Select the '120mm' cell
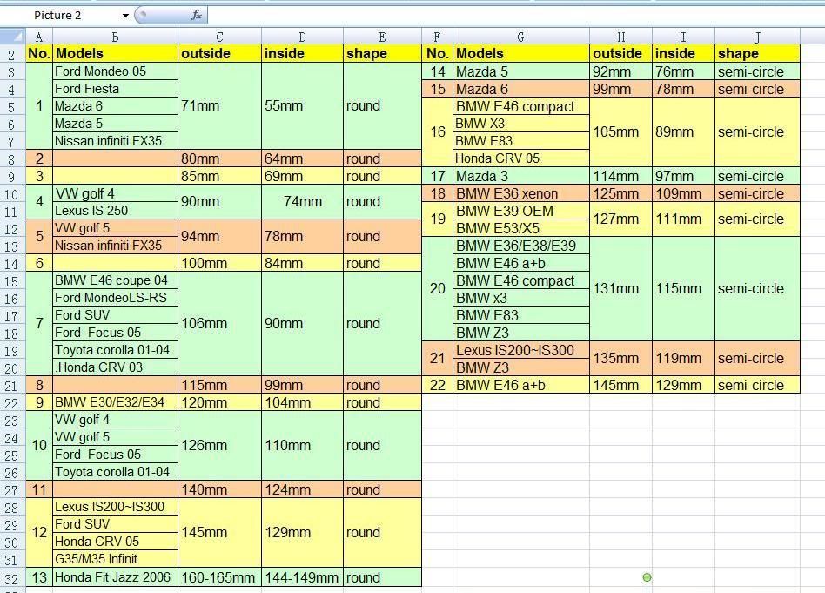Image resolution: width=825 pixels, height=593 pixels. (x=219, y=402)
